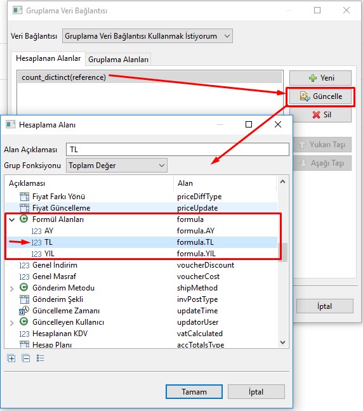Screen dimensions: 363x411
Task: Expand the Gönderim Metodu tree node
Action: click(x=12, y=289)
